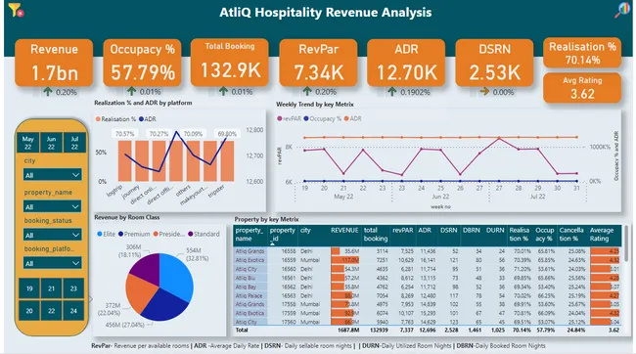Viewport: 636px width, 354px height.
Task: Click green up arrow under RevPar
Action: (x=307, y=92)
